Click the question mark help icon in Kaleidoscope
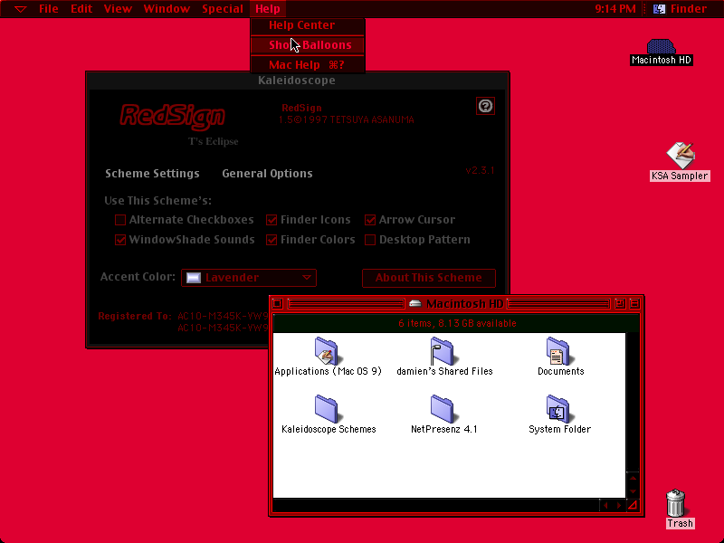The height and width of the screenshot is (543, 724). coord(485,106)
